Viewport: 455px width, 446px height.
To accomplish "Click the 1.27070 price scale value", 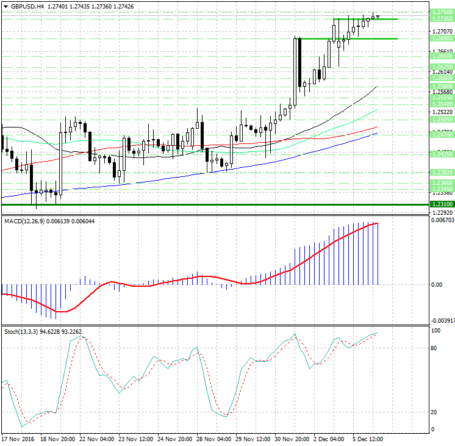I will [442, 31].
